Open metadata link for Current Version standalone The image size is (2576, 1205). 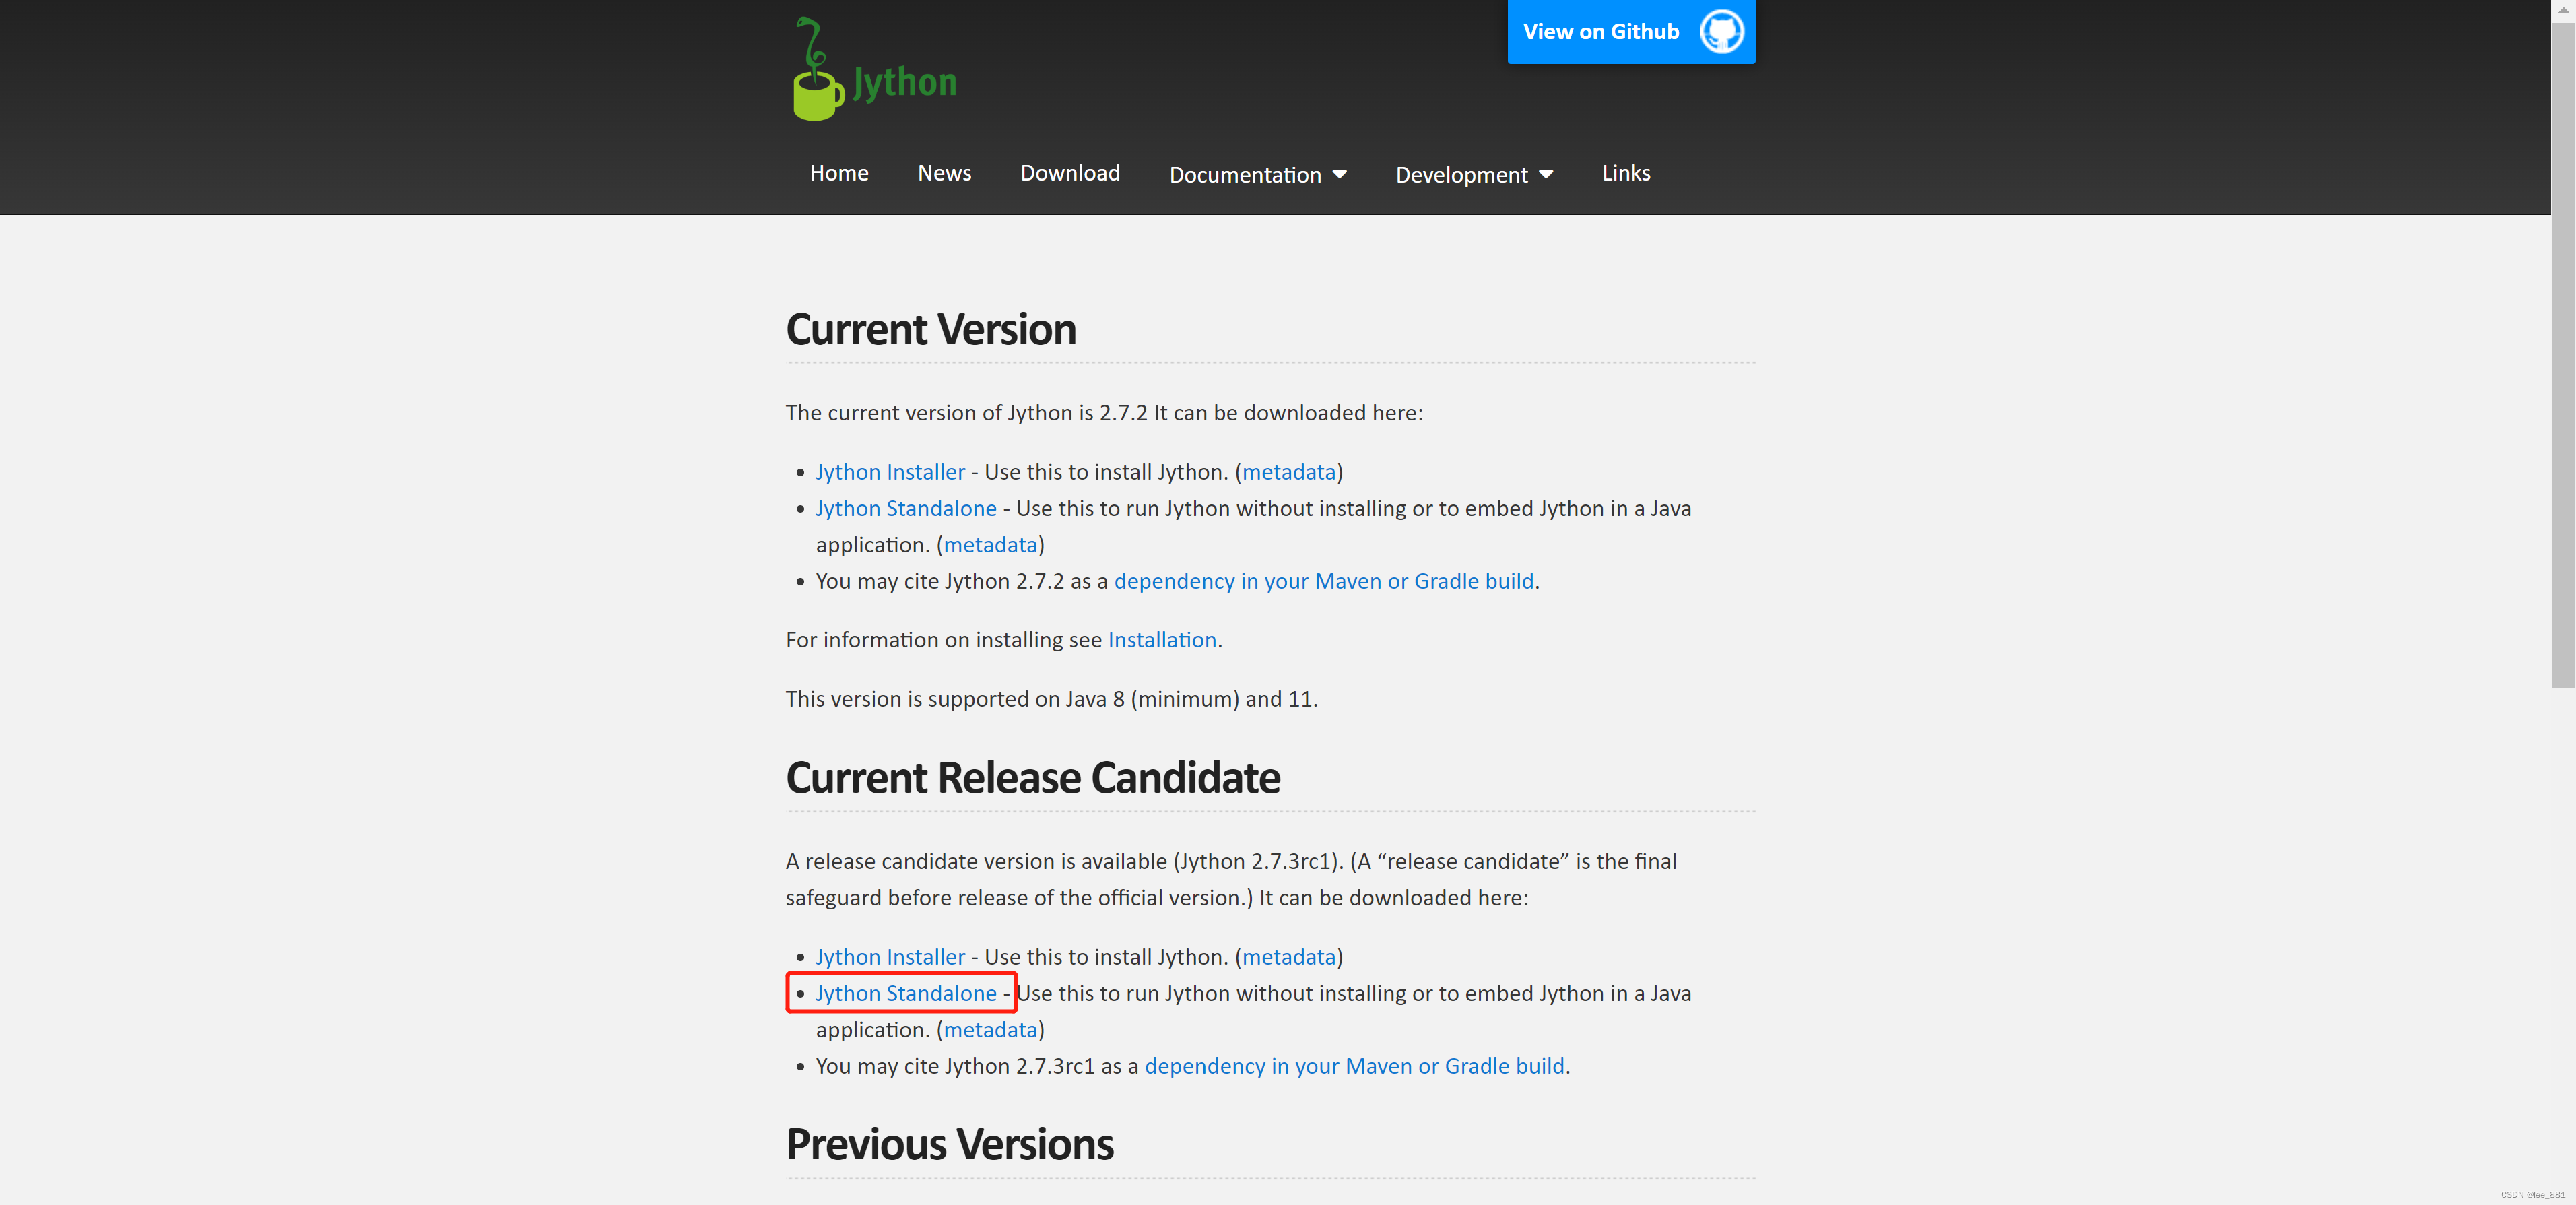pyautogui.click(x=990, y=545)
